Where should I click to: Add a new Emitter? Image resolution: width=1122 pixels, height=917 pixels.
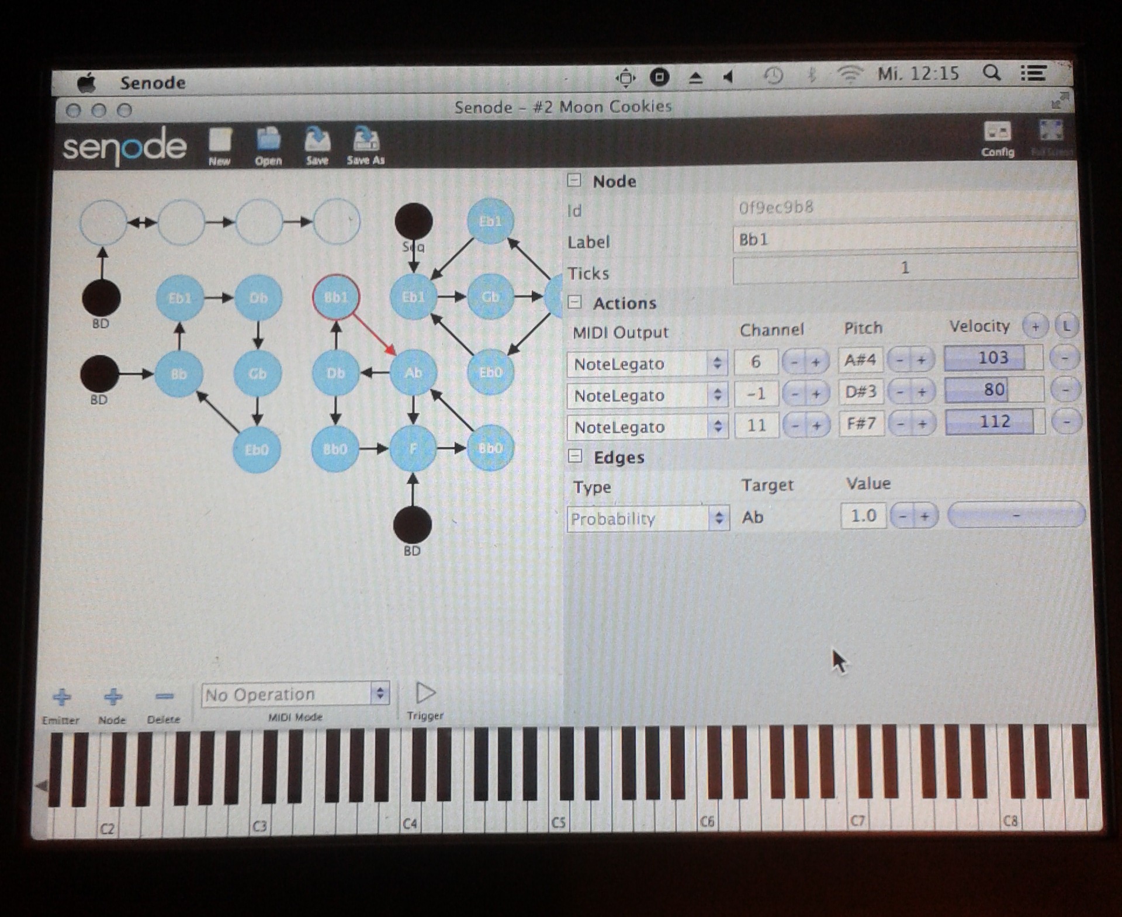coord(61,697)
